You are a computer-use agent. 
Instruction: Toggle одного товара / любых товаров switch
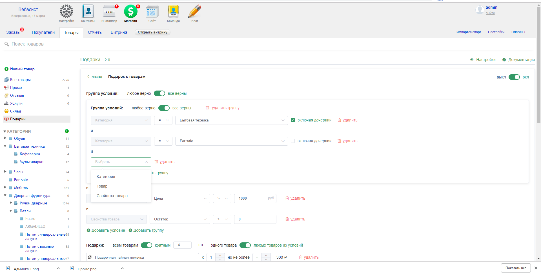pos(245,245)
